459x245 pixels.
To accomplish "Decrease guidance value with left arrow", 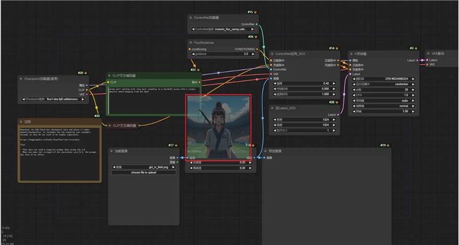I will tap(193, 54).
